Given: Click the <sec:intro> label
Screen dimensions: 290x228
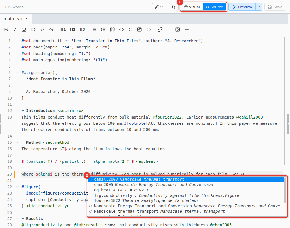Looking at the screenshot, I should [70, 111].
